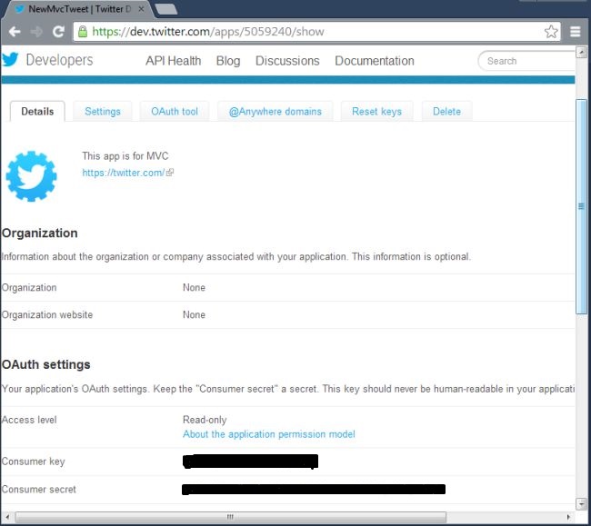This screenshot has height=526, width=591.
Task: Click the green SSL padlock icon
Action: (83, 32)
